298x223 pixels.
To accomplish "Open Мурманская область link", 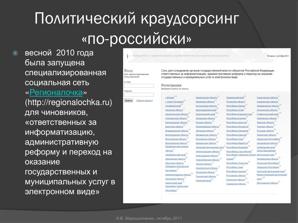I will tap(206, 143).
